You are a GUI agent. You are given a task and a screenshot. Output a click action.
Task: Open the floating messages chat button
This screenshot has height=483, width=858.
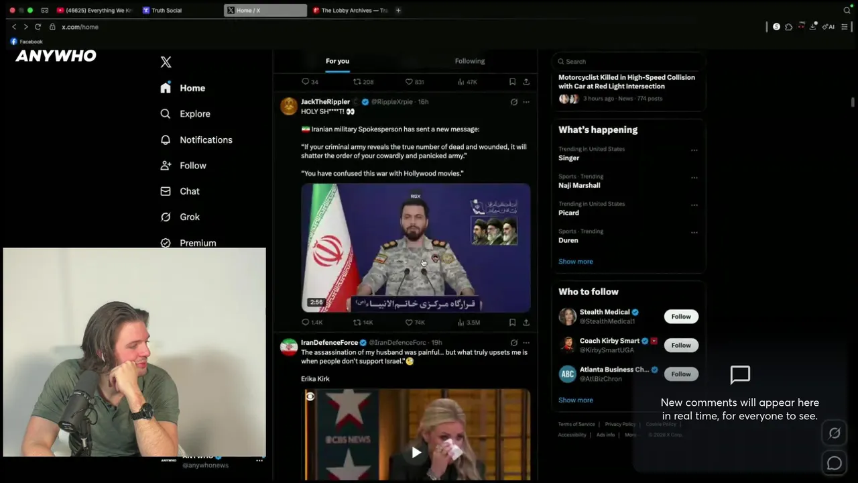pos(835,463)
